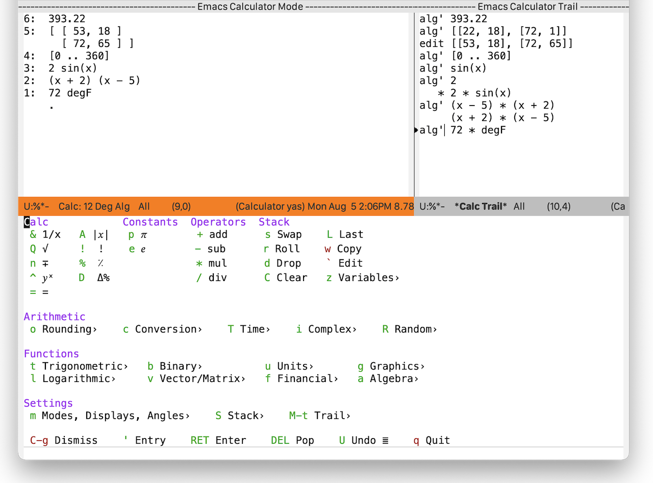Click trail entry * 2 * sin(x)
Viewport: 653px width, 483px height.
474,93
